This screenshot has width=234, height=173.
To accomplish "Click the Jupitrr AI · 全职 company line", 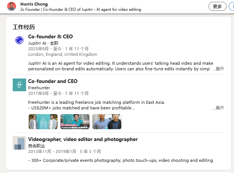I will pyautogui.click(x=43, y=43).
